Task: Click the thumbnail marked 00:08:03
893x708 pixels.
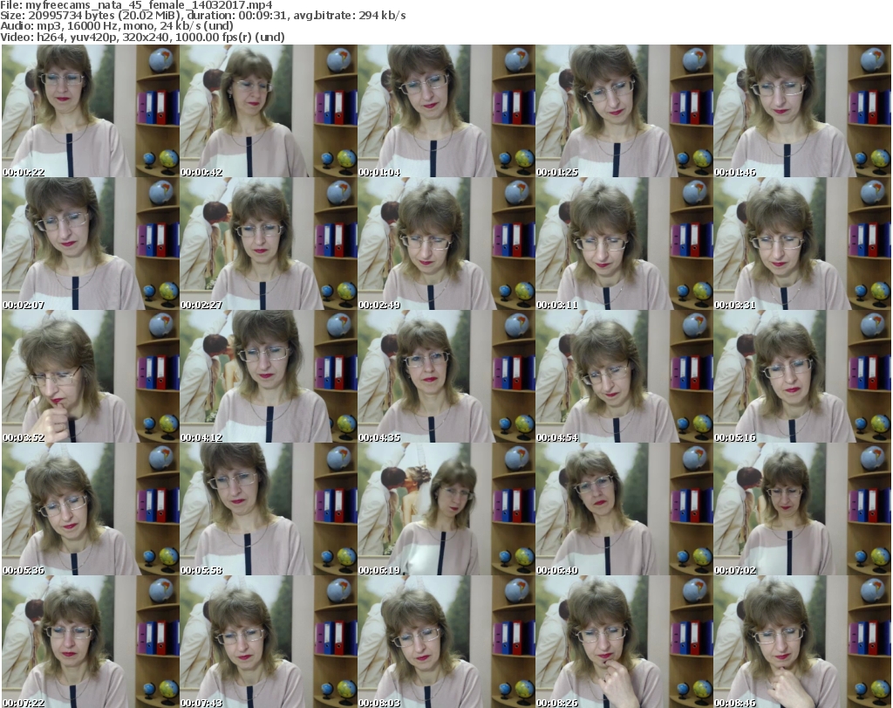Action: [x=446, y=642]
